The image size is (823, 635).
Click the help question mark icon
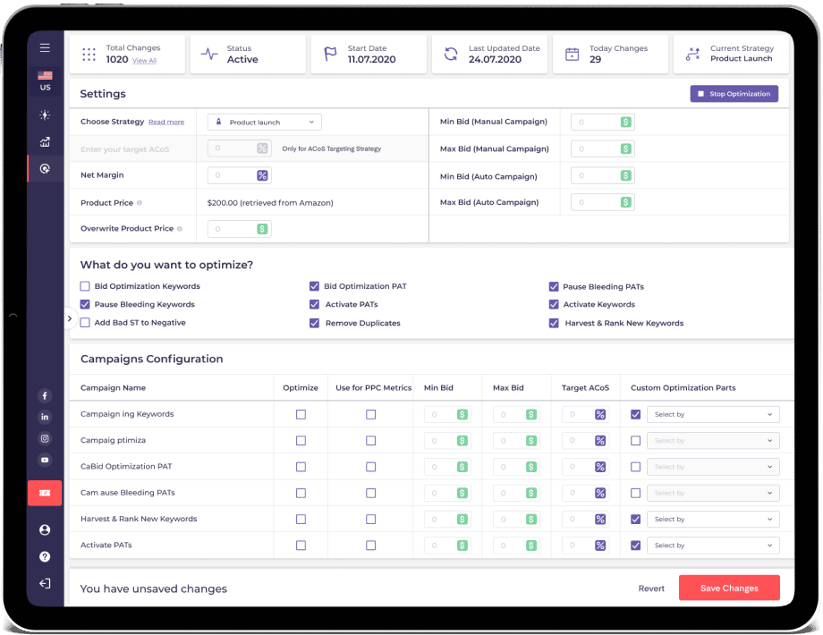tap(45, 556)
